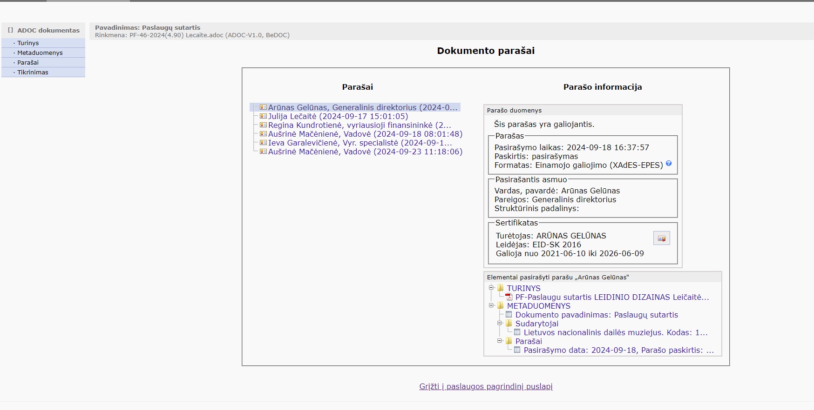Click the METADUOMENYS folder icon
814x410 pixels.
(x=501, y=306)
